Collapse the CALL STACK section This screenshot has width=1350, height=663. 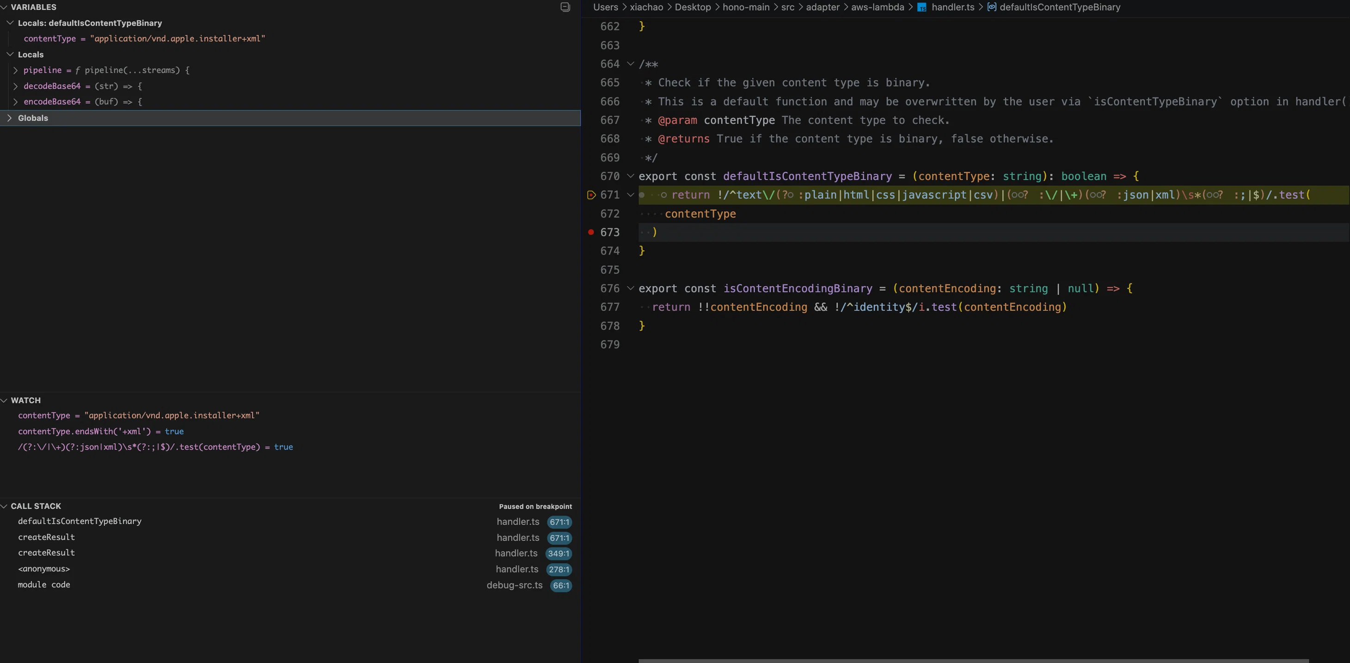click(x=4, y=506)
